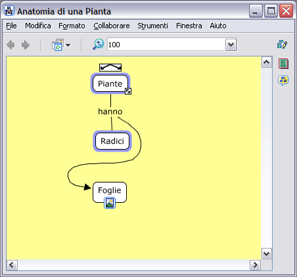297x277 pixels.
Task: Open the styles palette icon with pencil
Action: [282, 45]
